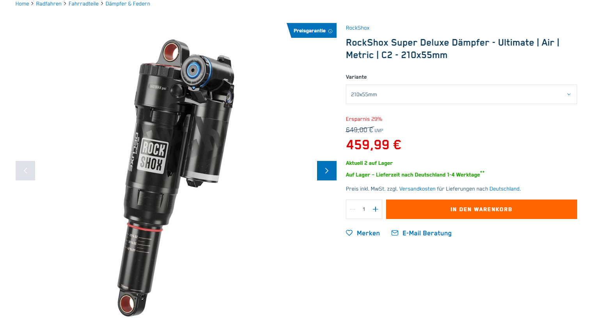The height and width of the screenshot is (325, 615).
Task: Open the RockShox brand link
Action: pyautogui.click(x=357, y=28)
